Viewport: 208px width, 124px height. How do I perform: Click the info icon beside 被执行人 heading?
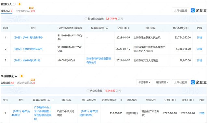click(x=14, y=4)
